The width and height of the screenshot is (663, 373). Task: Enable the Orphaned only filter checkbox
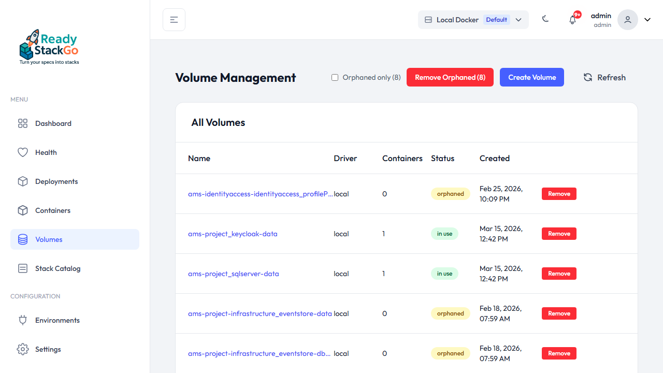coord(335,77)
